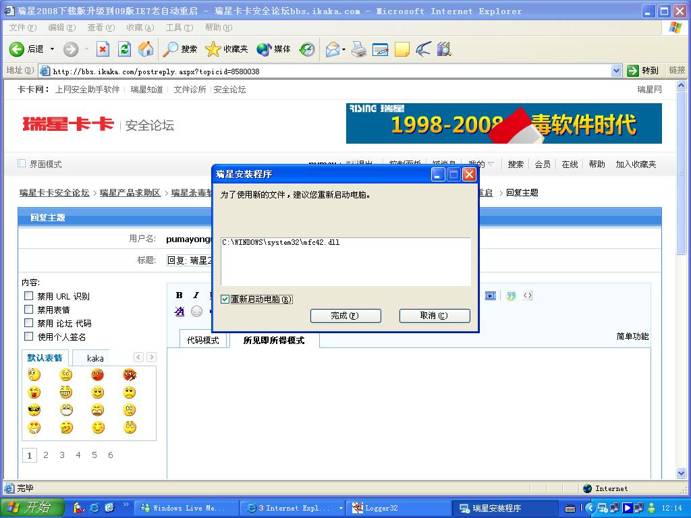Apply Italic formatting in editor
The height and width of the screenshot is (518, 691).
coord(196,295)
